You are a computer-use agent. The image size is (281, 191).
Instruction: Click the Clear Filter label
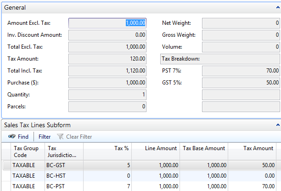point(79,137)
